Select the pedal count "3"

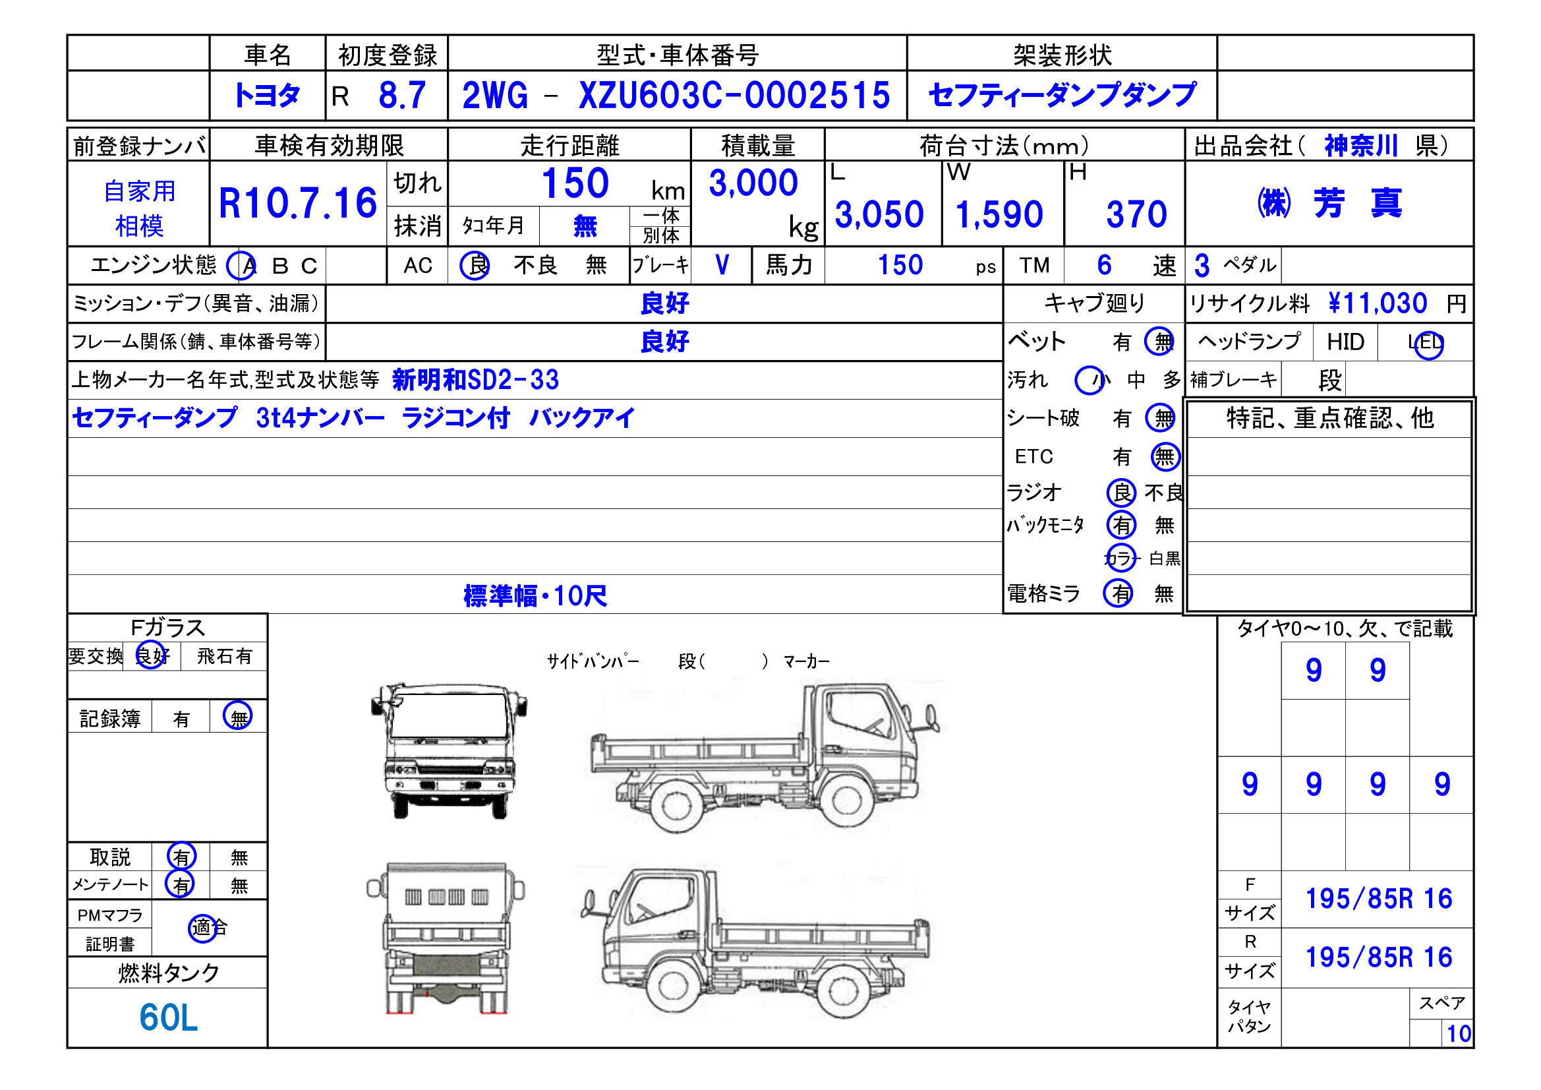[1202, 266]
